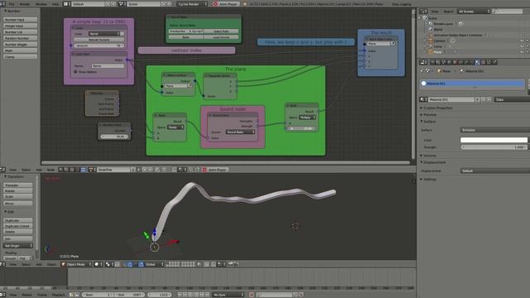Viewport: 530px width, 298px height.
Task: Open the Object Mode dropdown in 3D view
Action: pyautogui.click(x=76, y=264)
